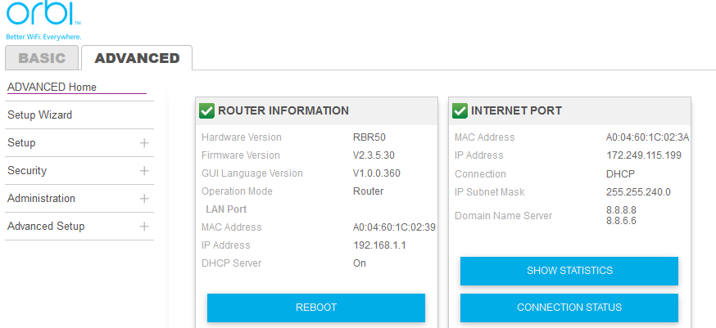The image size is (716, 328).
Task: Expand the Advanced Setup plus icon
Action: tap(144, 227)
